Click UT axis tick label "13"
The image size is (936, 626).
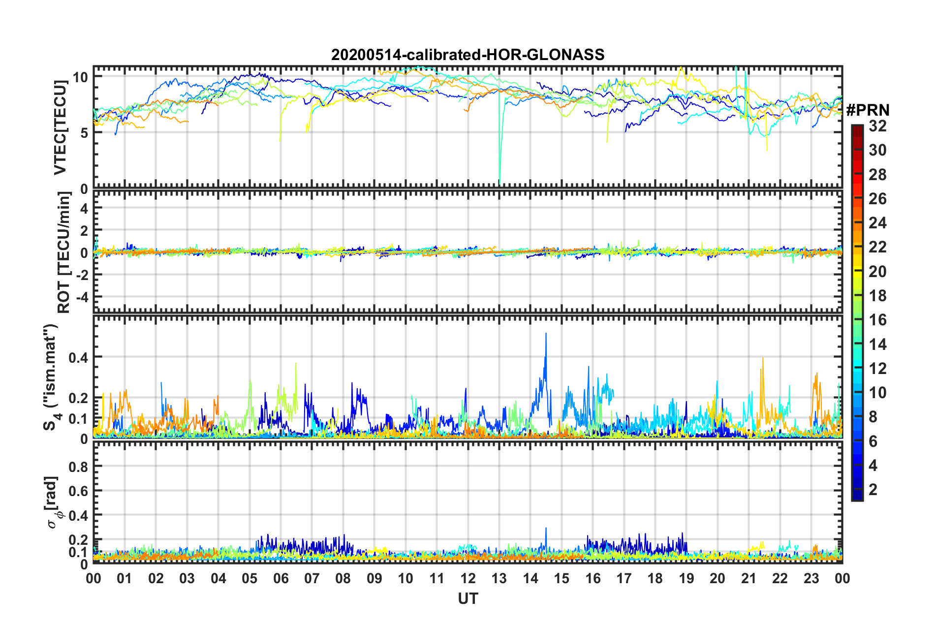(499, 578)
